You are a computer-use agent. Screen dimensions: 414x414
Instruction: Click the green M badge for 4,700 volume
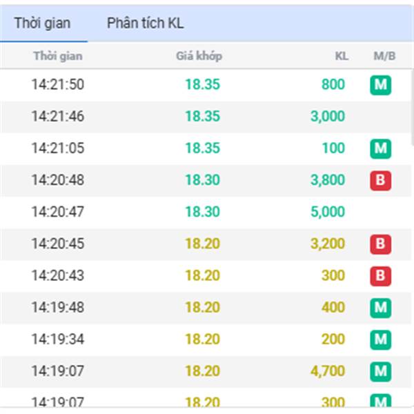coord(380,371)
